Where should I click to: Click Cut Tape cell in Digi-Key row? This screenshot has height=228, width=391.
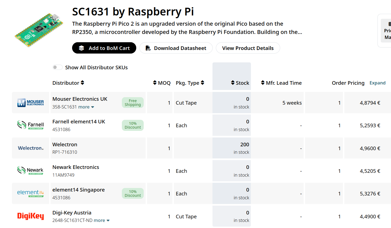[186, 216]
